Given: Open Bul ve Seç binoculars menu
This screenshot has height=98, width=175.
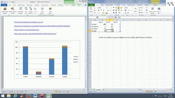Looking at the screenshot, I should [x=159, y=11].
